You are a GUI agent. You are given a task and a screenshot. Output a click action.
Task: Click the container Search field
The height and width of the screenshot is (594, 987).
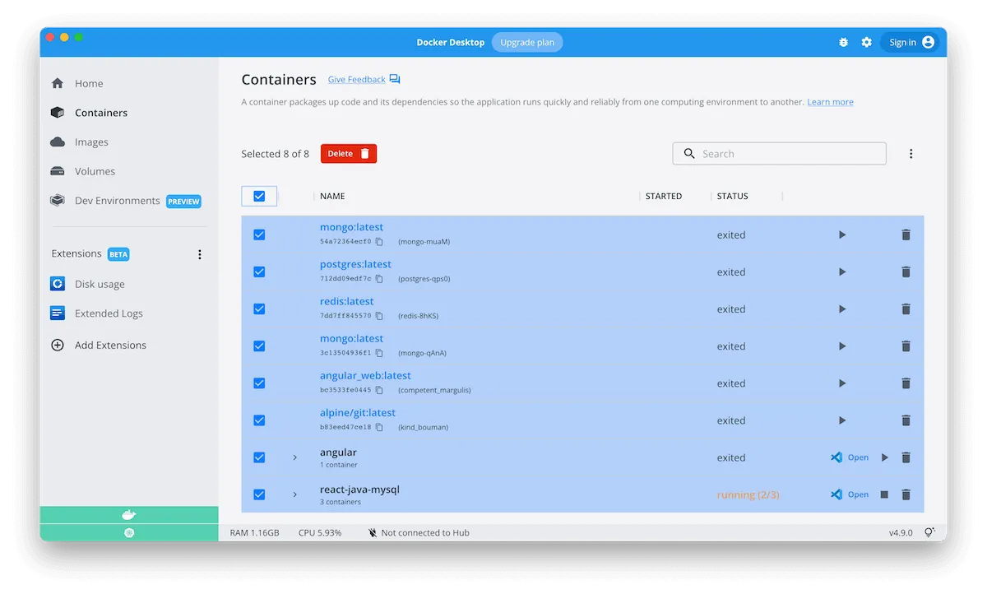pos(779,154)
